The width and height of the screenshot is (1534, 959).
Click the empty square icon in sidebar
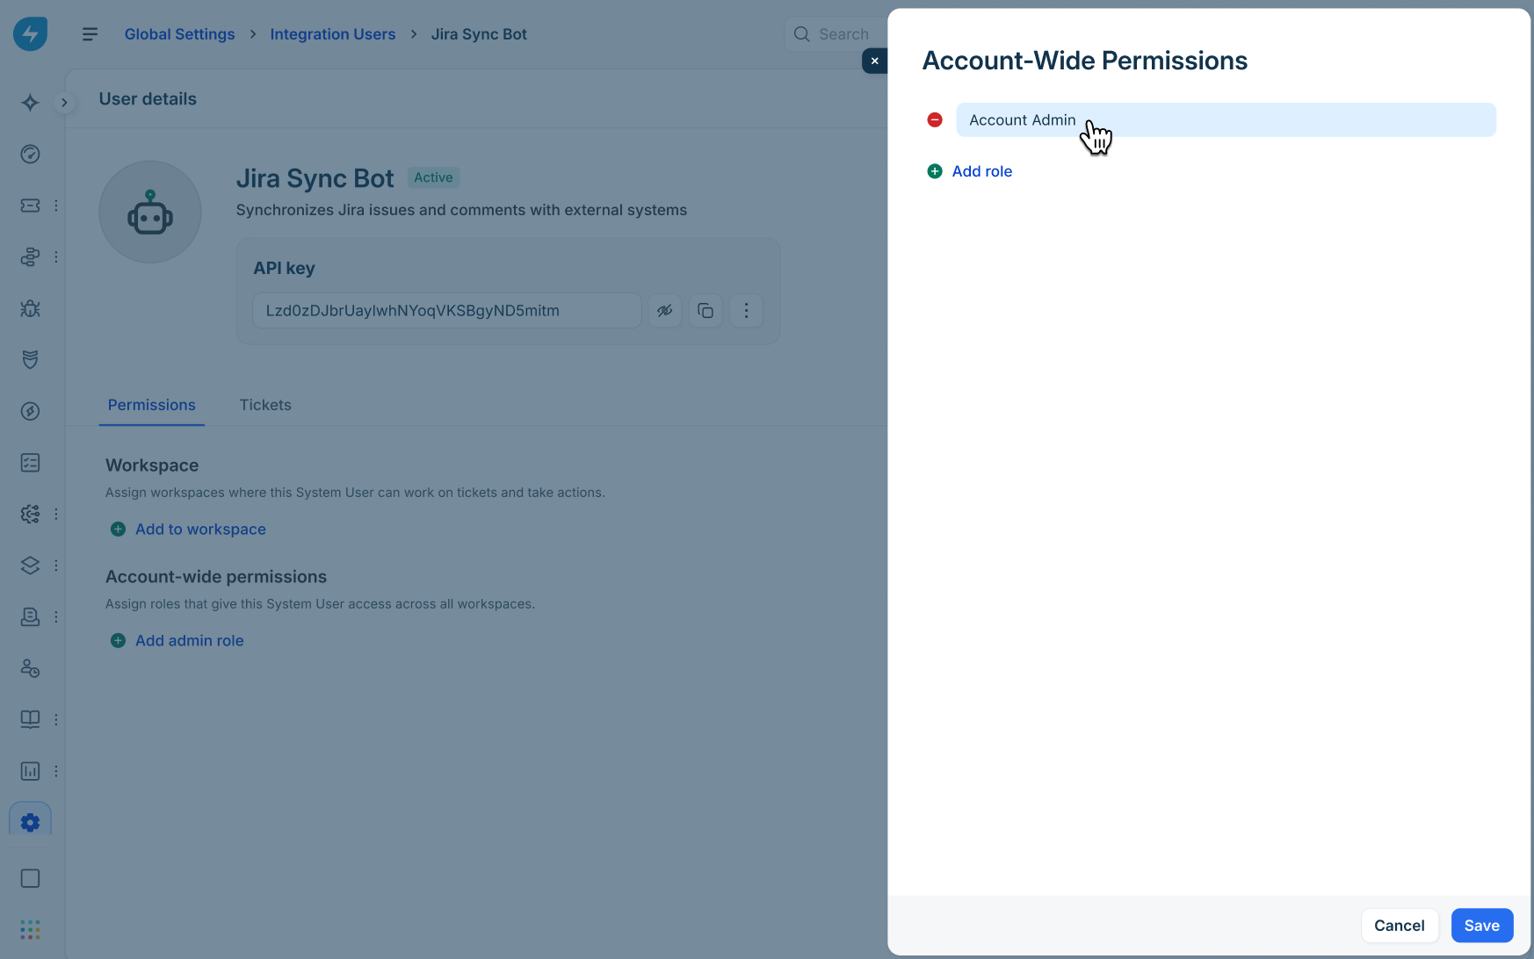tap(30, 878)
